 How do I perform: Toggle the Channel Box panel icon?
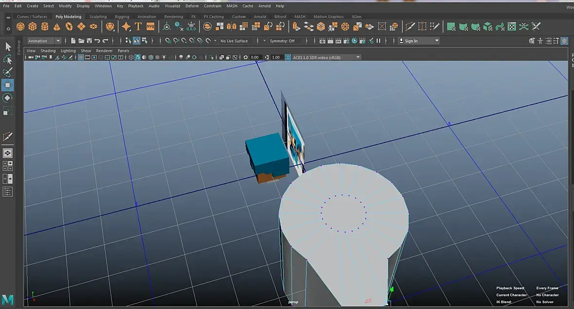tap(564, 41)
